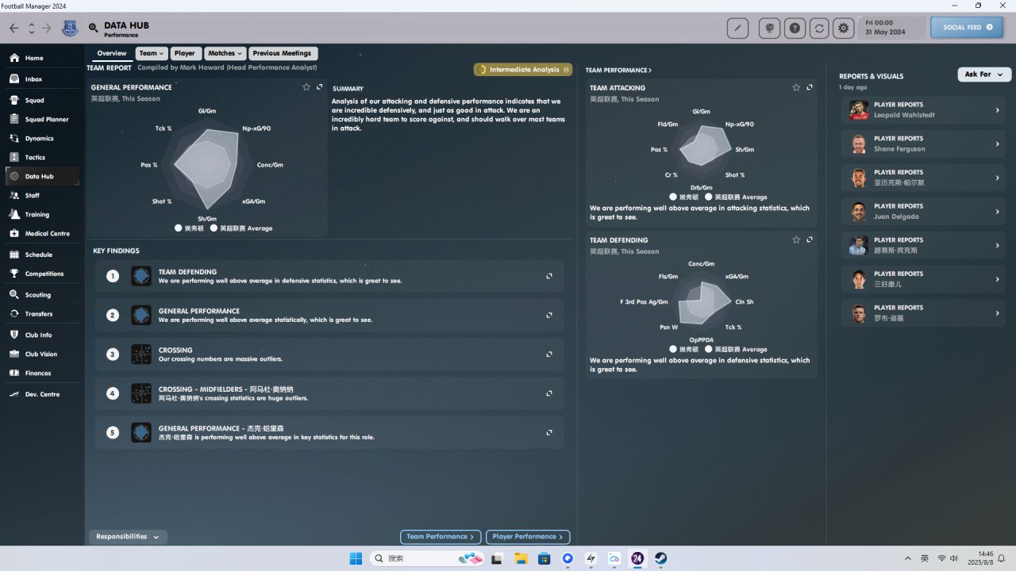Expand key finding 1 Team Defending
This screenshot has height=571, width=1016.
click(x=549, y=276)
